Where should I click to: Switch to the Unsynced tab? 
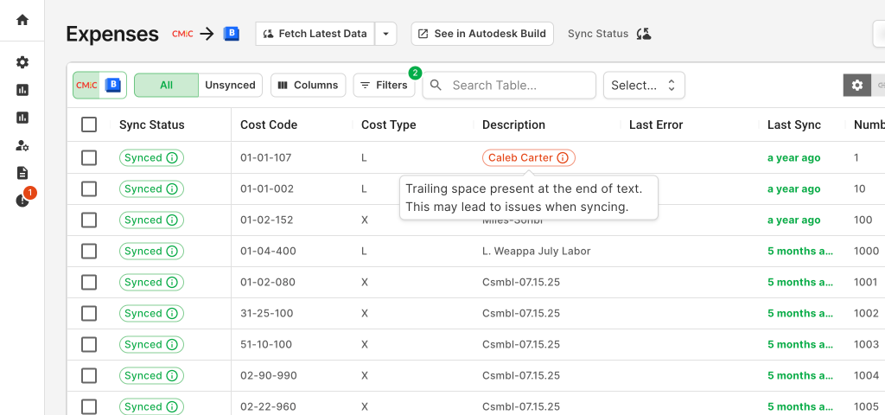click(230, 85)
